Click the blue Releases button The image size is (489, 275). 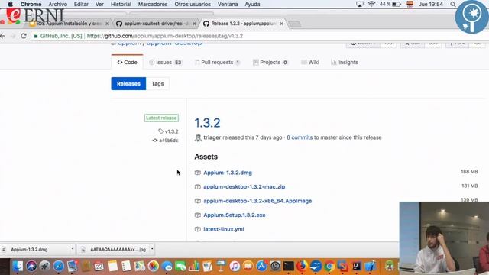(x=128, y=83)
